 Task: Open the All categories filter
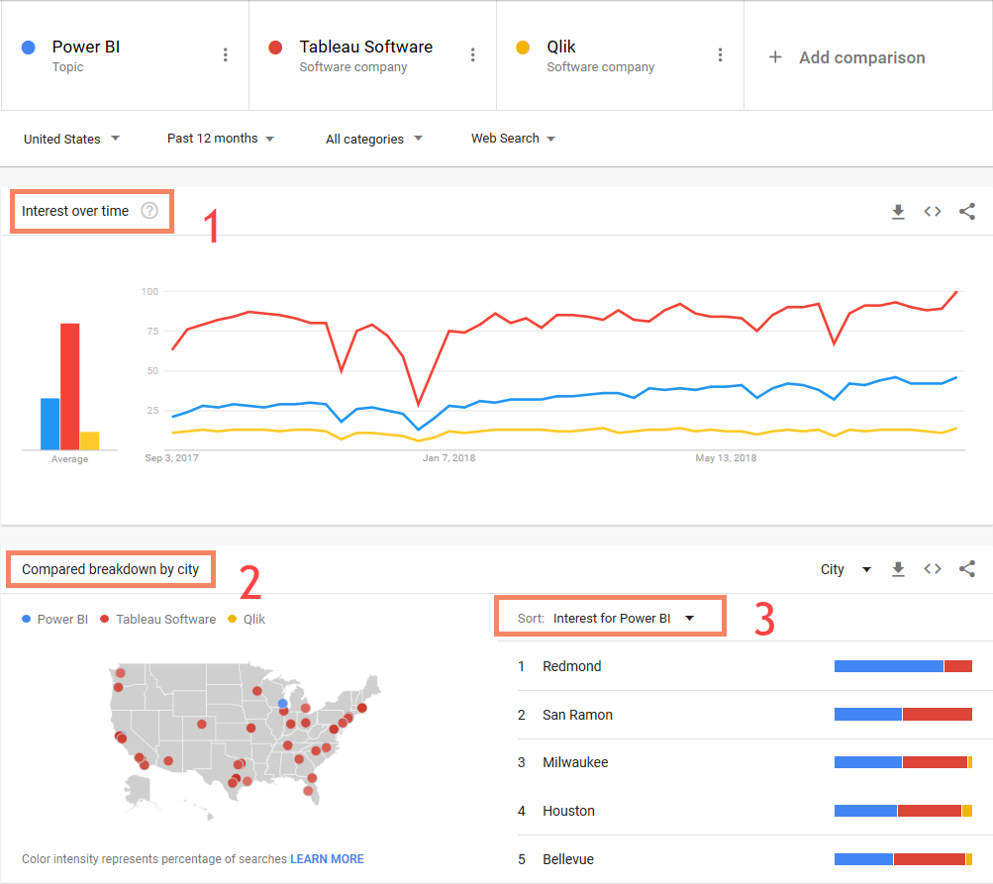tap(373, 139)
